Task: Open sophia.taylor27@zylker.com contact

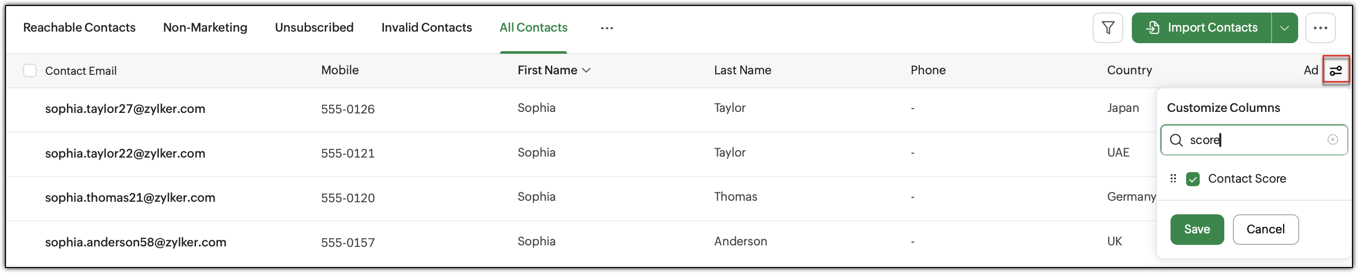Action: (x=125, y=109)
